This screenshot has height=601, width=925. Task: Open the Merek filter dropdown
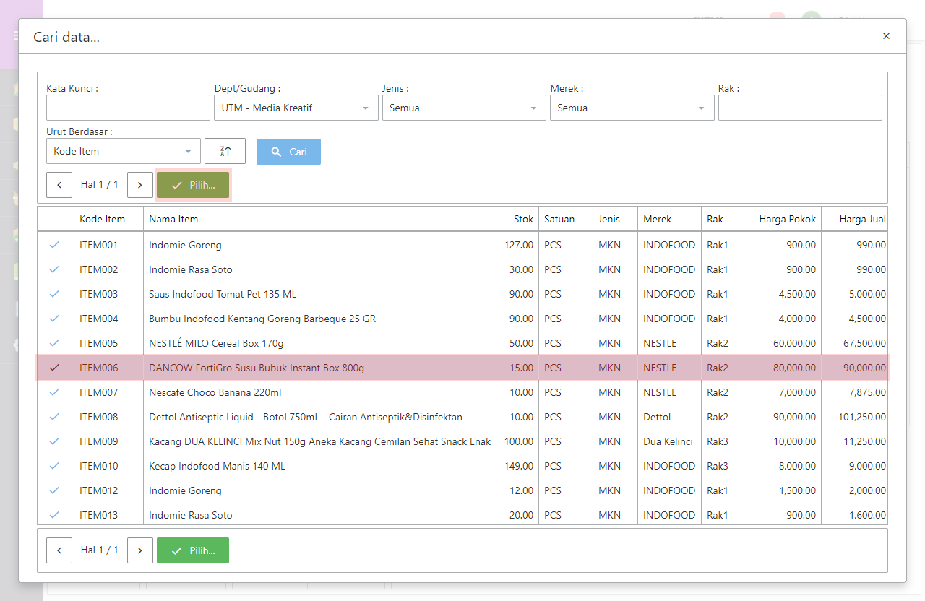click(631, 108)
